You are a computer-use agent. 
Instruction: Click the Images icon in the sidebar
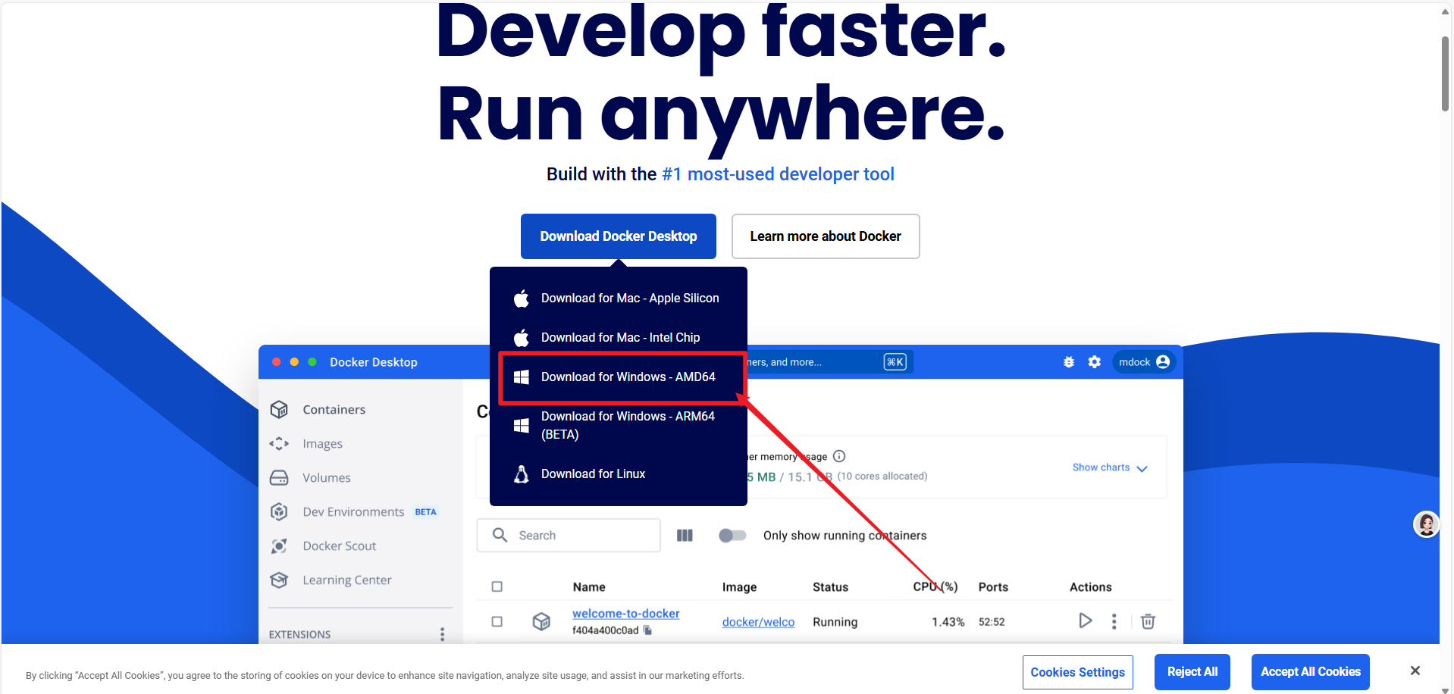pos(279,443)
